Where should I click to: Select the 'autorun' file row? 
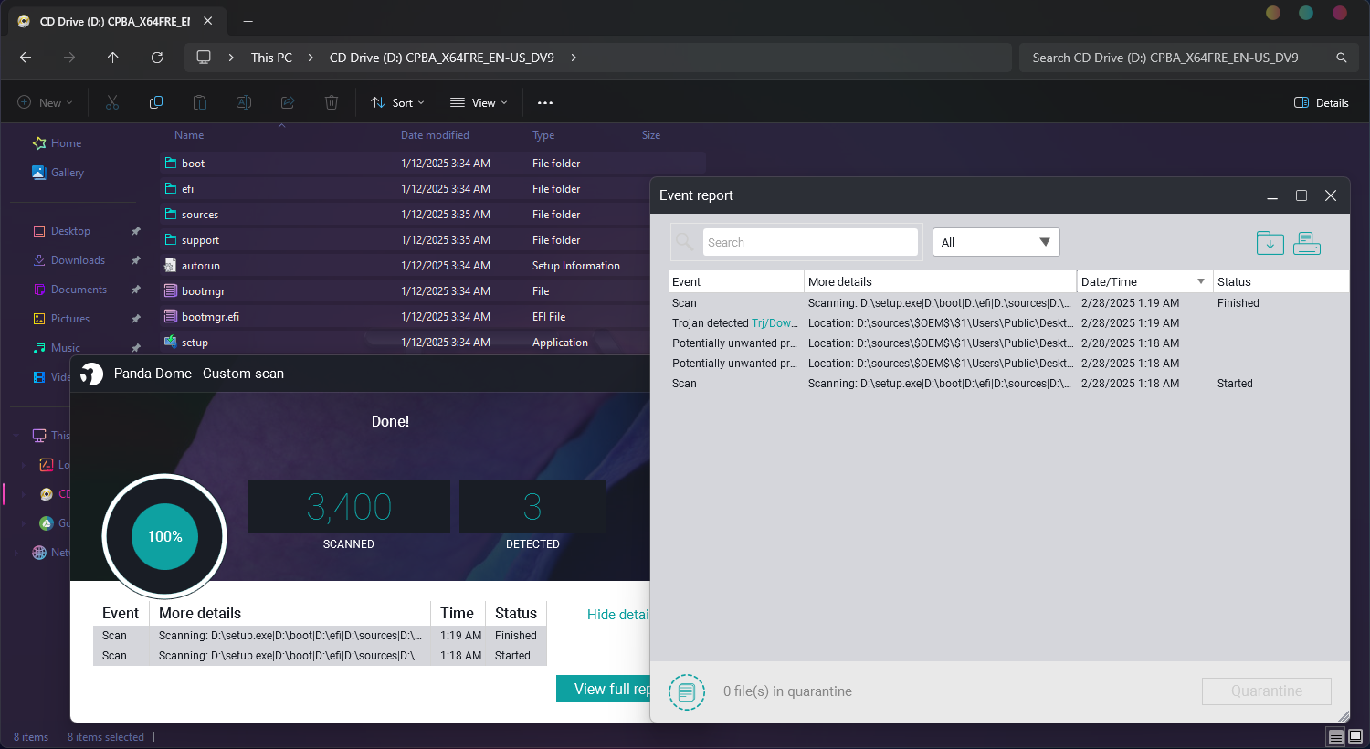433,266
